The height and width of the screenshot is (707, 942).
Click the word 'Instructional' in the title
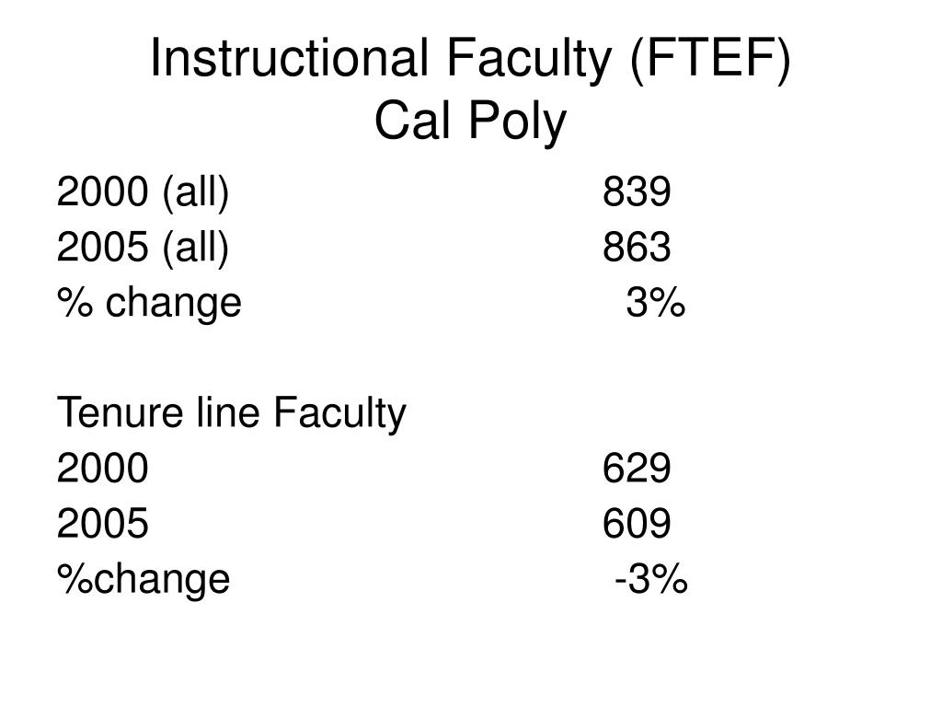pos(290,58)
